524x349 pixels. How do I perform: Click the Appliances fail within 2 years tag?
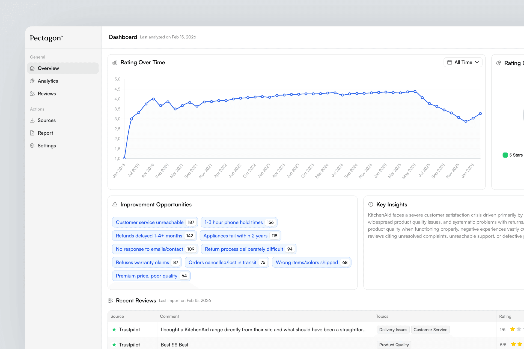pyautogui.click(x=235, y=236)
